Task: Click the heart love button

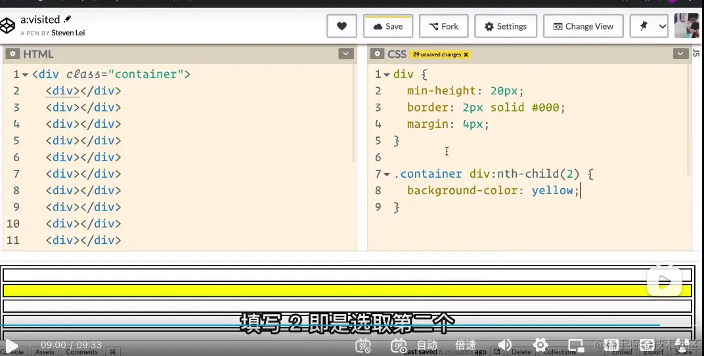Action: coord(341,26)
